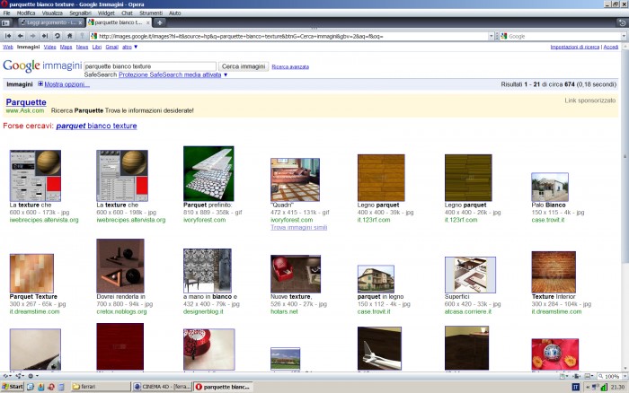The width and height of the screenshot is (629, 393).
Task: Click the red quick launch icon
Action: [51, 387]
